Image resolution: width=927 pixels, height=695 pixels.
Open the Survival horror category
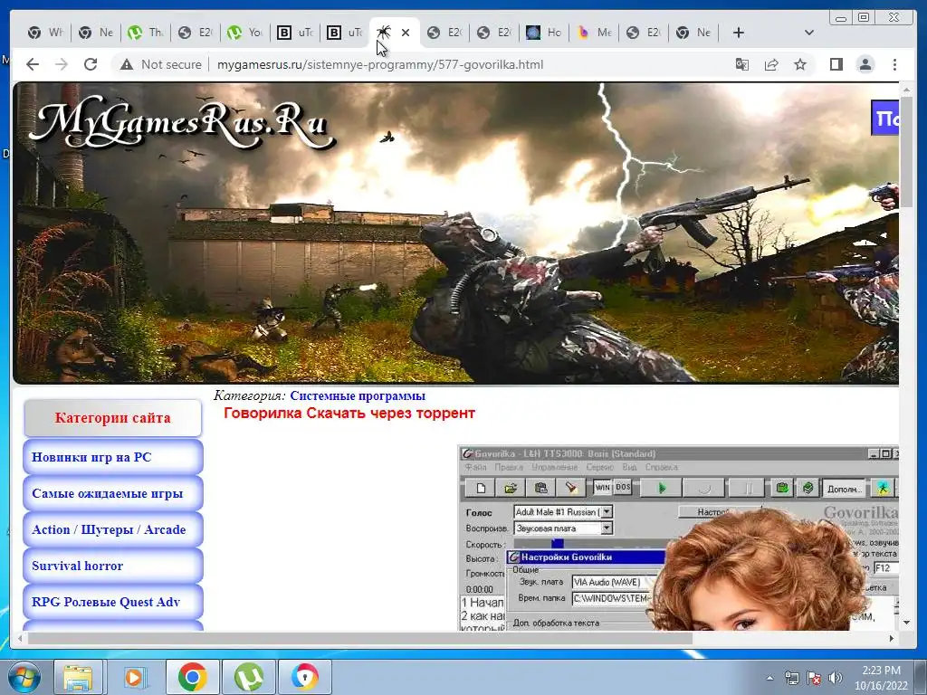(x=112, y=566)
